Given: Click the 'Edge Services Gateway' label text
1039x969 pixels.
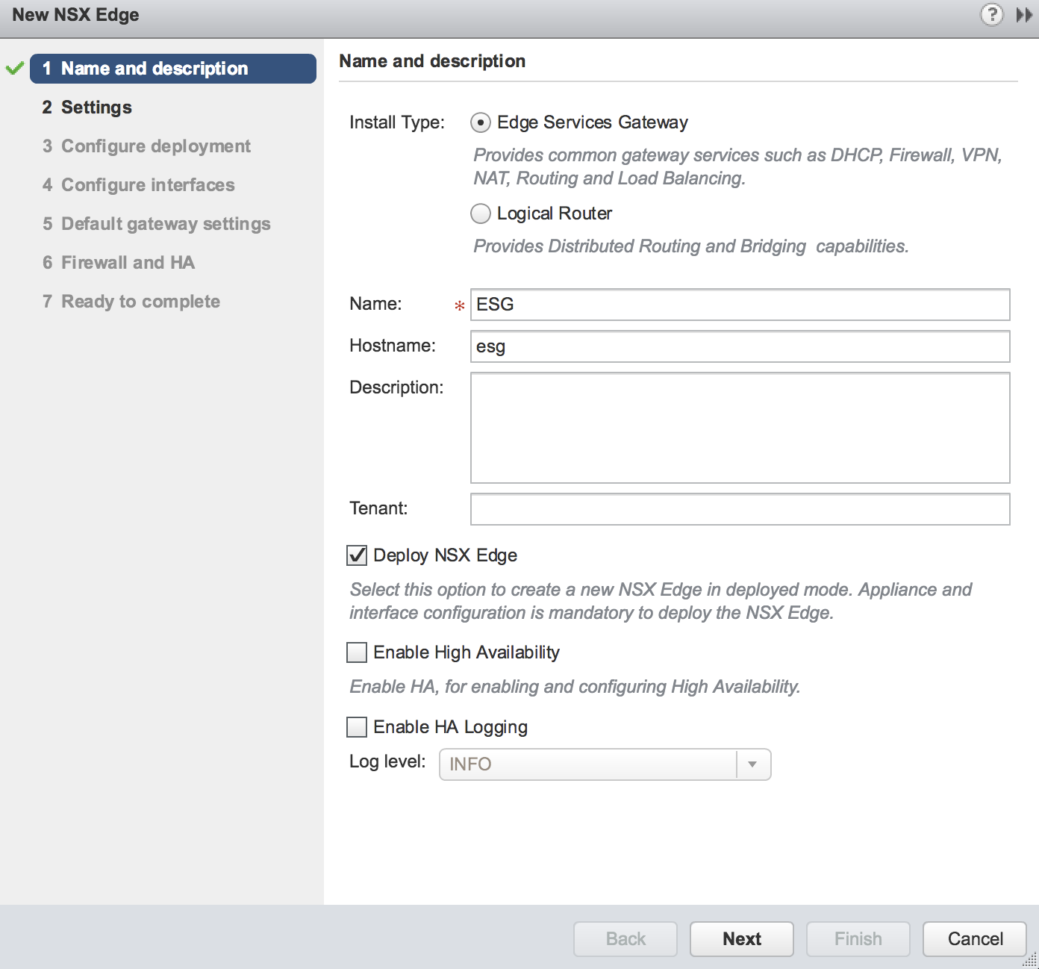Looking at the screenshot, I should click(x=593, y=122).
